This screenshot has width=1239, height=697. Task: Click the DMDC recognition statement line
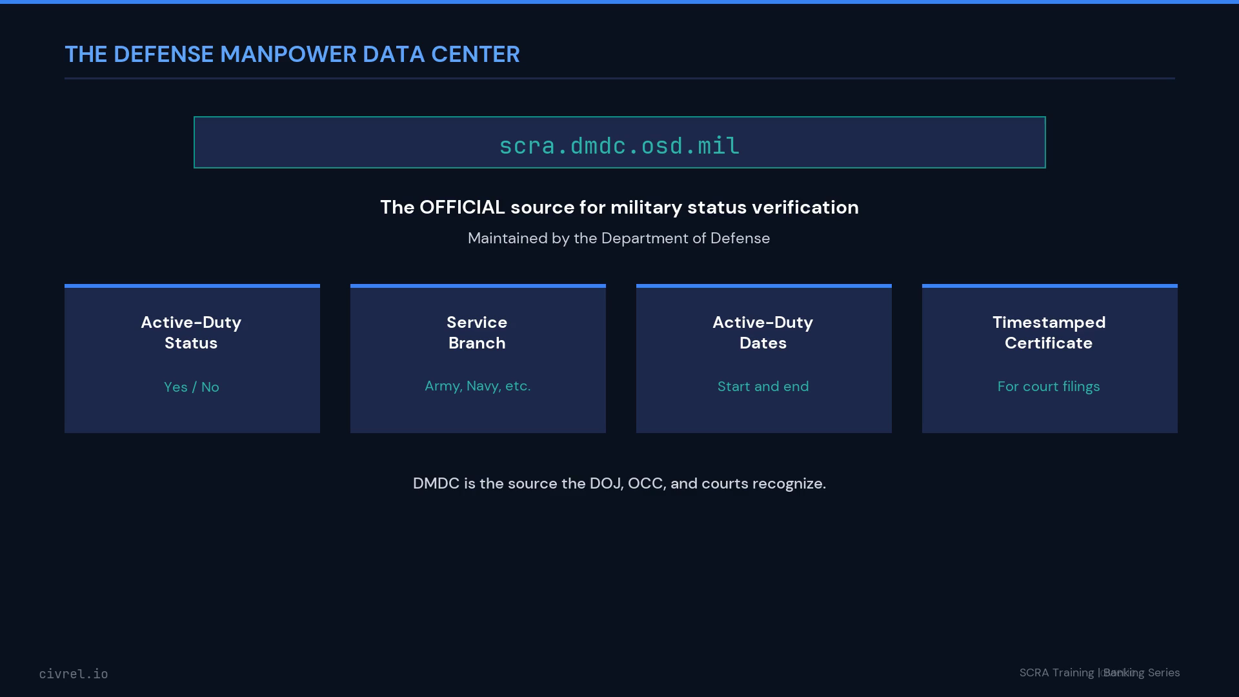tap(619, 483)
